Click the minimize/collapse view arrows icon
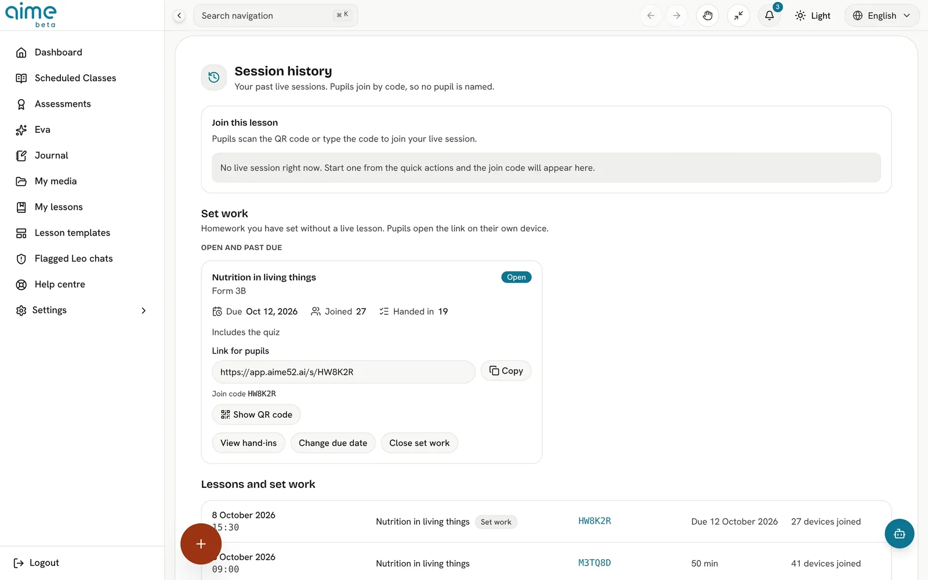The height and width of the screenshot is (580, 928). (738, 16)
